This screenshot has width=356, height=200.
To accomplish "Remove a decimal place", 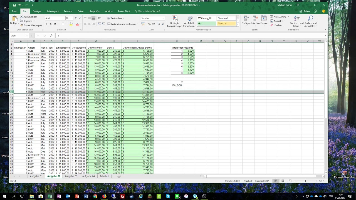I will 163,24.
